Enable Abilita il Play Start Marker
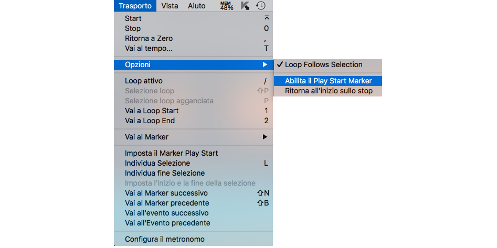This screenshot has width=497, height=248. coord(328,81)
